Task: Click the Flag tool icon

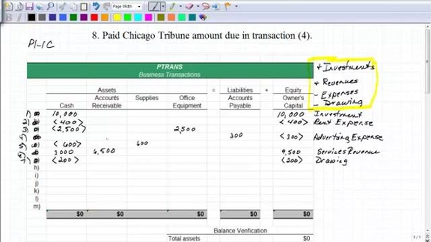Action: (x=228, y=6)
